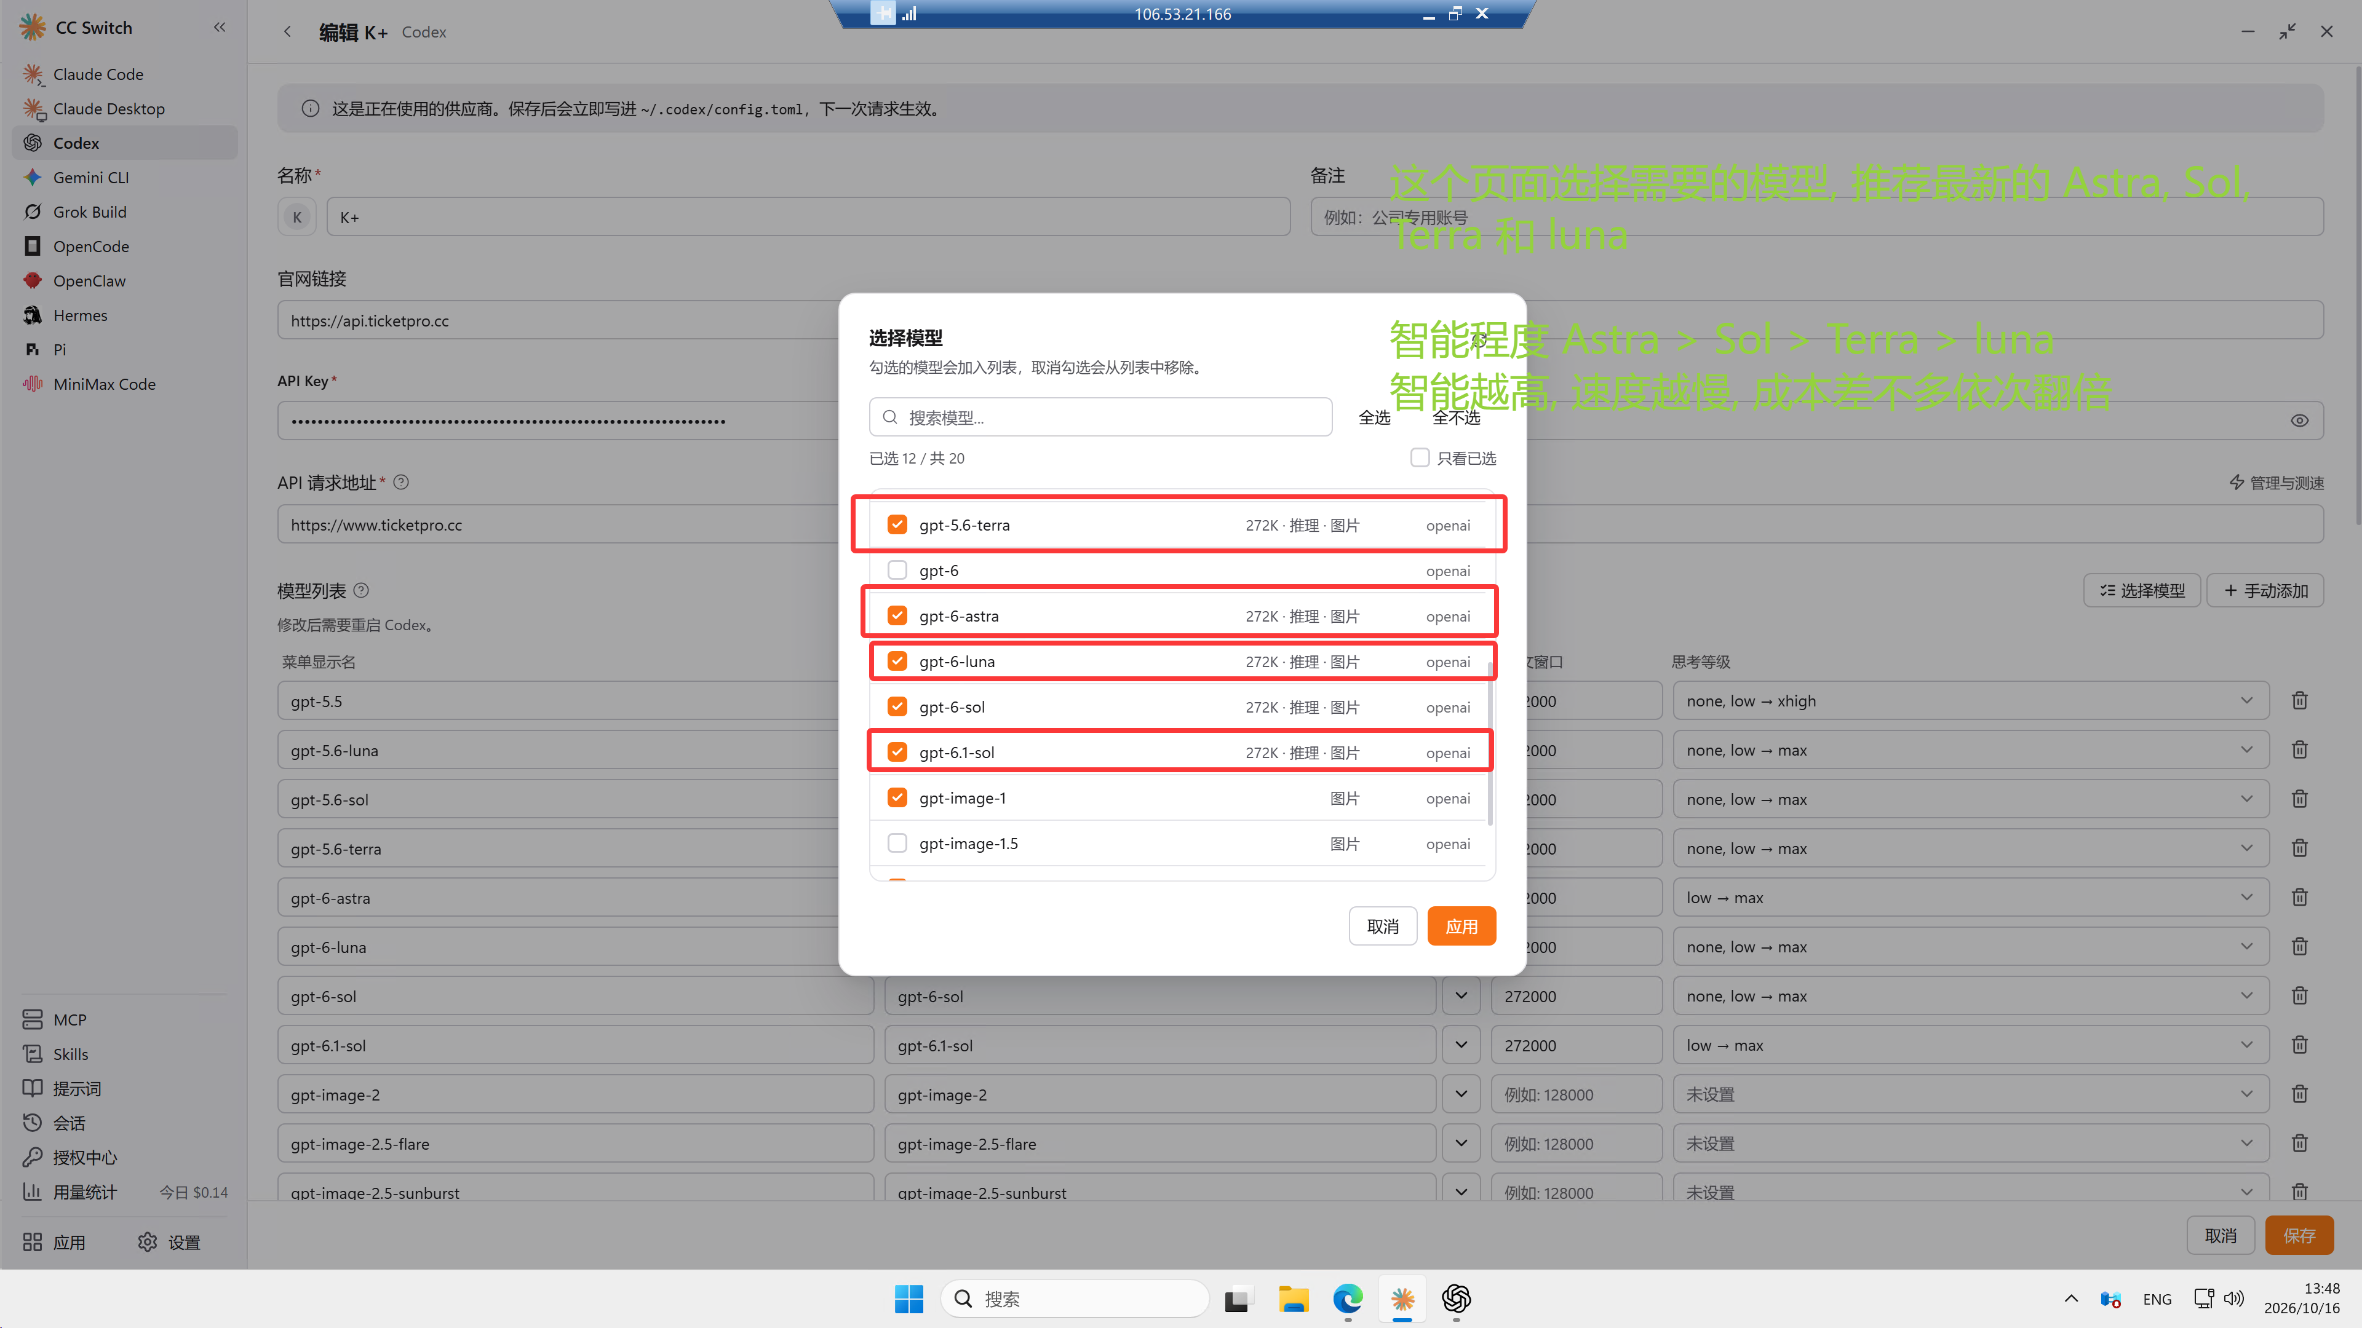
Task: Enable the 只看已选 filter checkbox
Action: [1420, 457]
